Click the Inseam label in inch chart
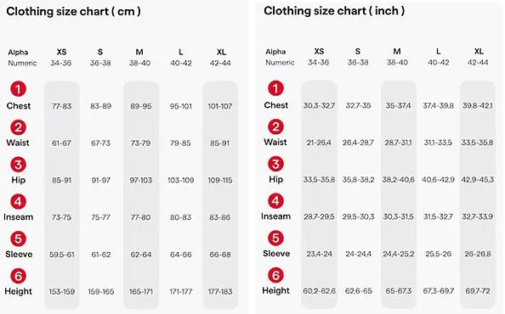The image size is (505, 314). [x=275, y=216]
